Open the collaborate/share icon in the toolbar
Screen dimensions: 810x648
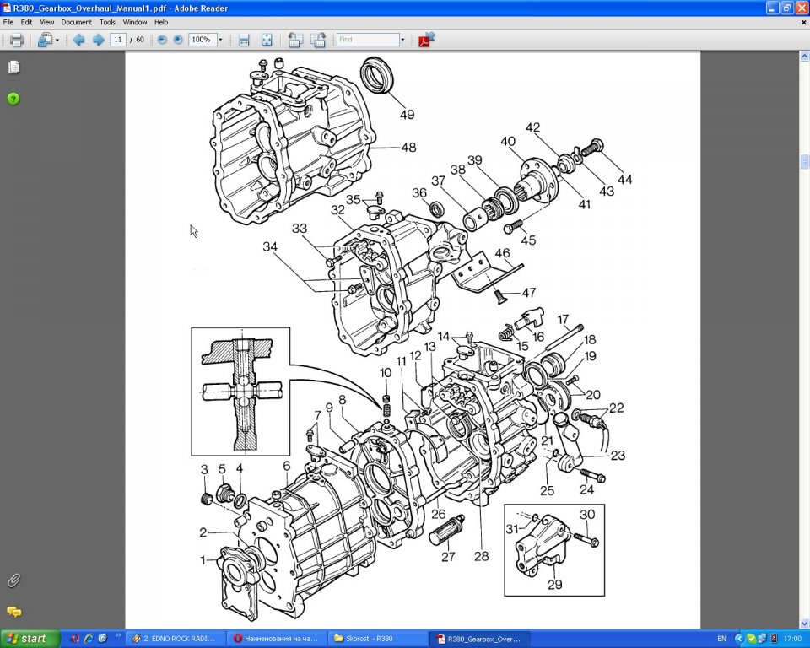(x=45, y=40)
